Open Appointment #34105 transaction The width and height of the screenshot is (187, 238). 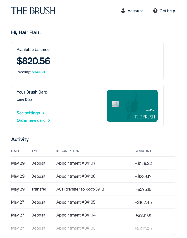click(x=76, y=202)
